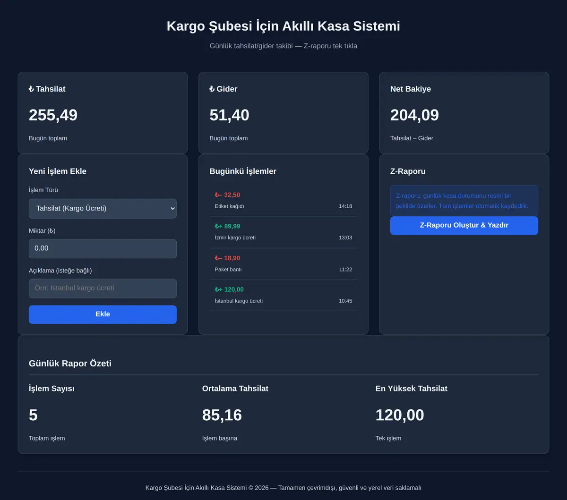Select the İzmir kargo ücreti transaction
Screen dimensions: 567x500
[283, 232]
